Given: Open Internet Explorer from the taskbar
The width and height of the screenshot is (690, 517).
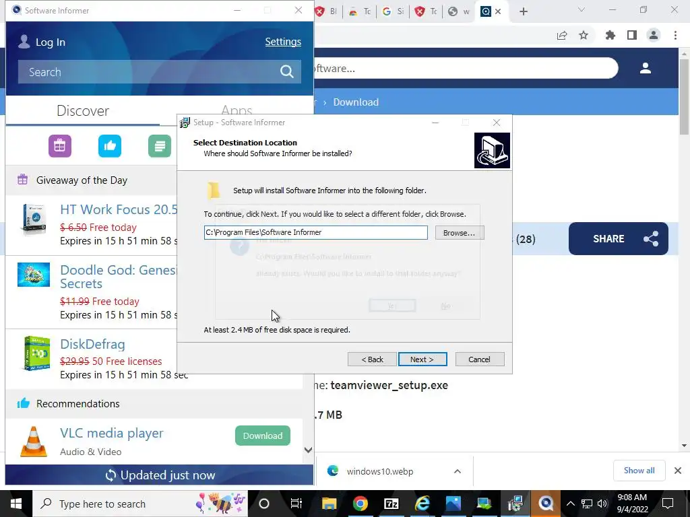Looking at the screenshot, I should (x=422, y=504).
